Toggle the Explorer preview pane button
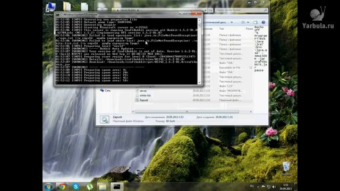 coord(255,22)
